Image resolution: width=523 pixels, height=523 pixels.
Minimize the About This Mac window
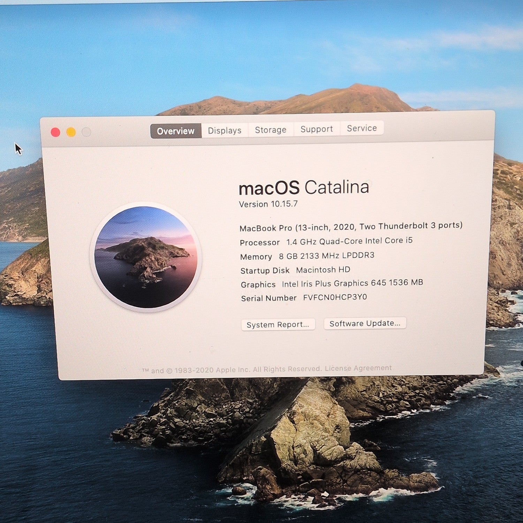click(71, 132)
